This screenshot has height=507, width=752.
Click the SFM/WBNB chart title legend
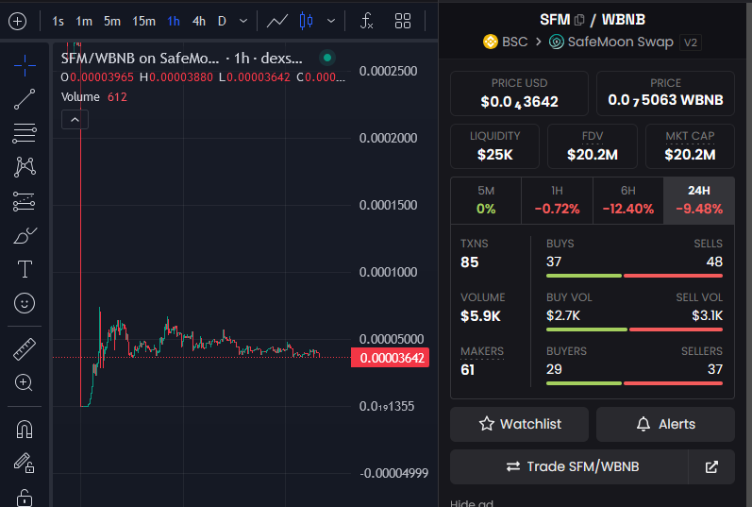[x=182, y=59]
